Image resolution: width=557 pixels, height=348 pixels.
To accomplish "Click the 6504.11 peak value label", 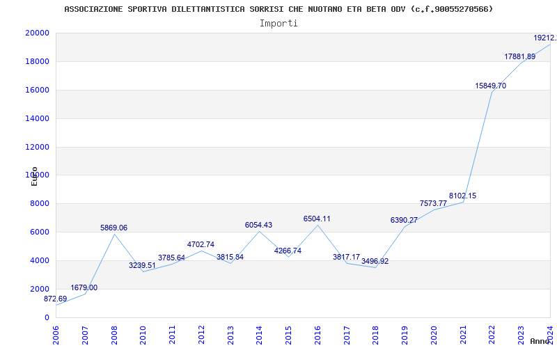I will pyautogui.click(x=317, y=219).
